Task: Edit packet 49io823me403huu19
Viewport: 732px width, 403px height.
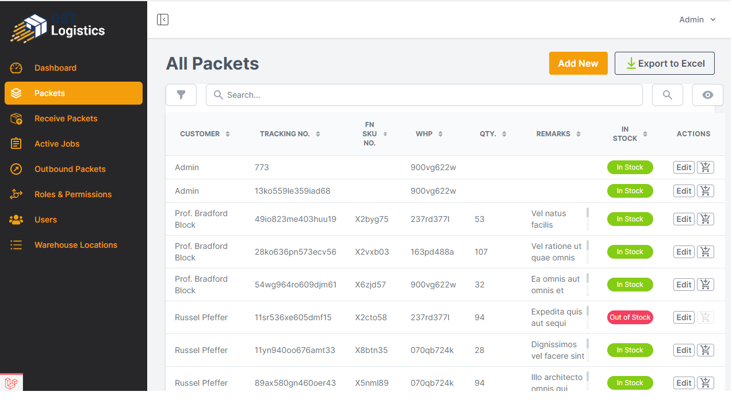Action: click(x=684, y=219)
